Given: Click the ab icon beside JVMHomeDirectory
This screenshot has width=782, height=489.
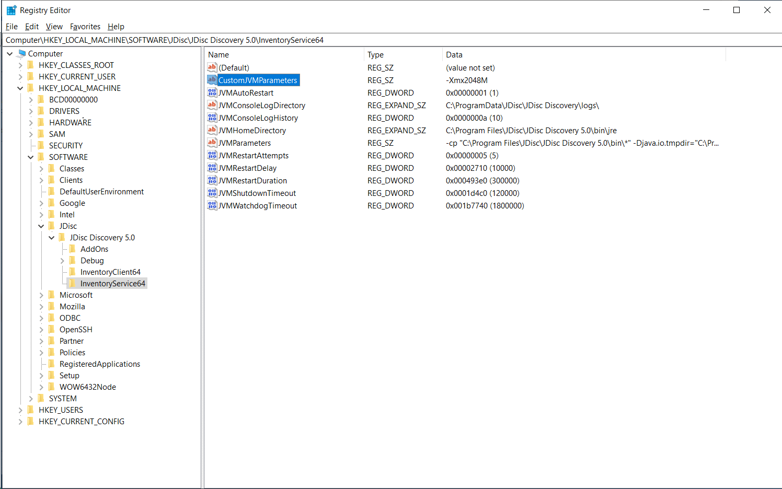Looking at the screenshot, I should point(212,130).
